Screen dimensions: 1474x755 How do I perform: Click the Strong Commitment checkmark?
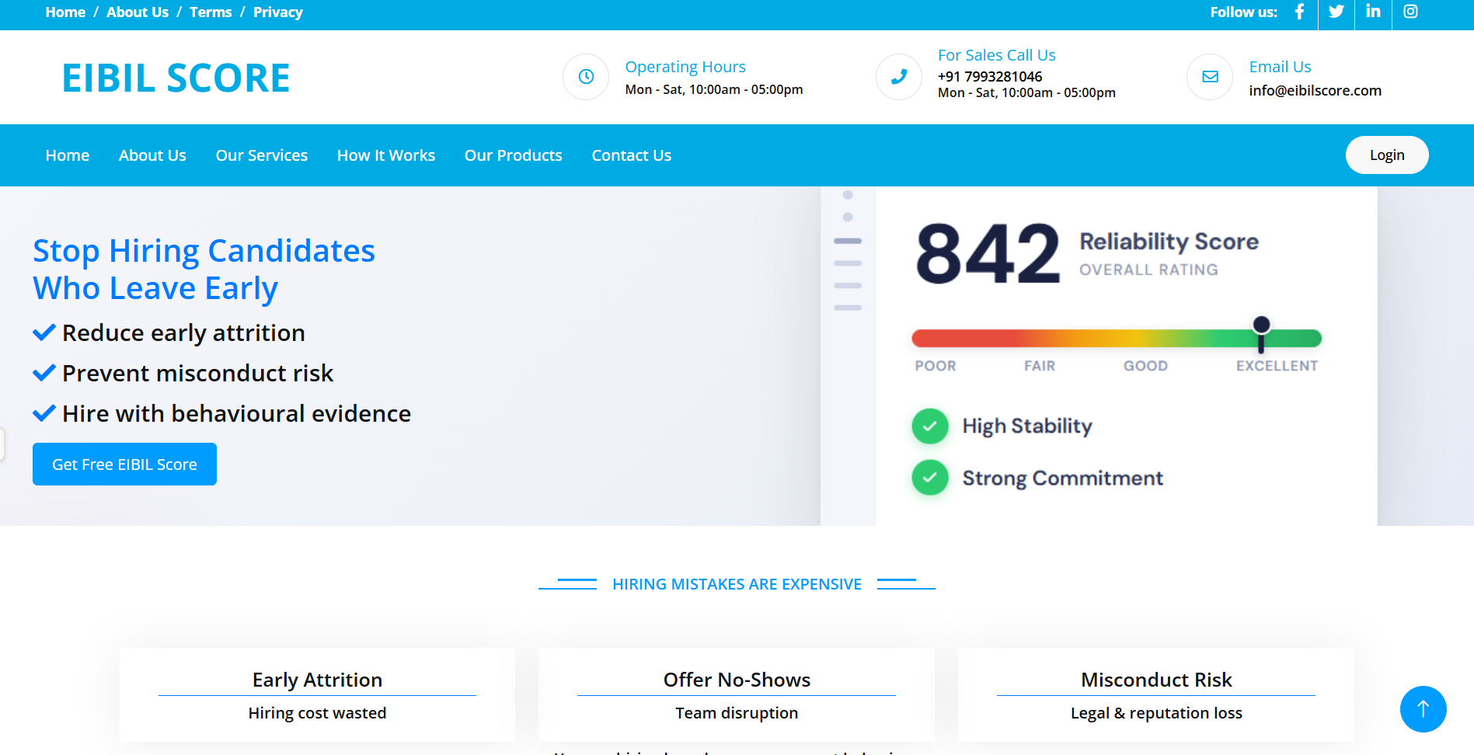pos(929,478)
